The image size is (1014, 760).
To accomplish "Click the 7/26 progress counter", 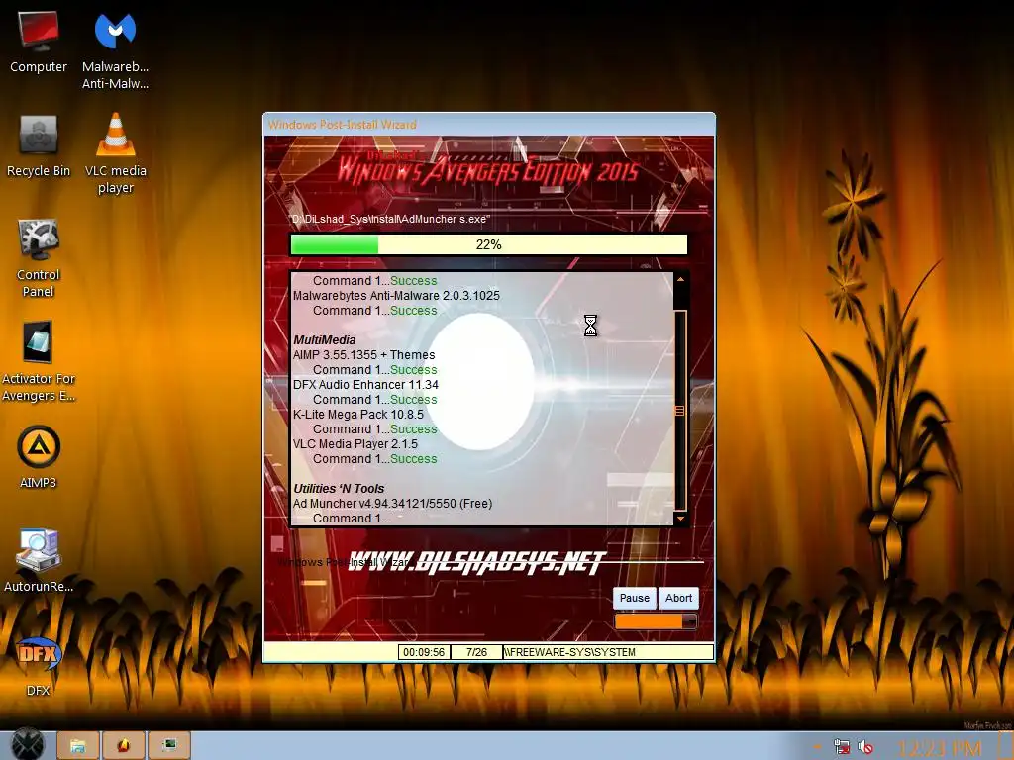I will coord(476,652).
